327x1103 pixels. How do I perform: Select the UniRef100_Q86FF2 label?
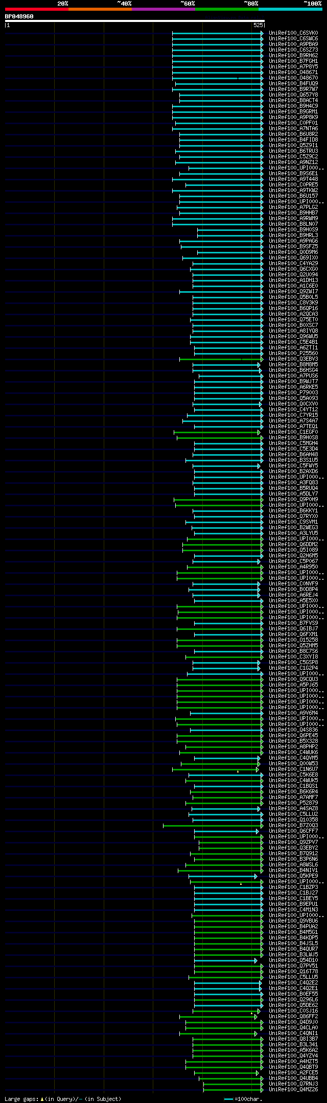[x=293, y=1017]
